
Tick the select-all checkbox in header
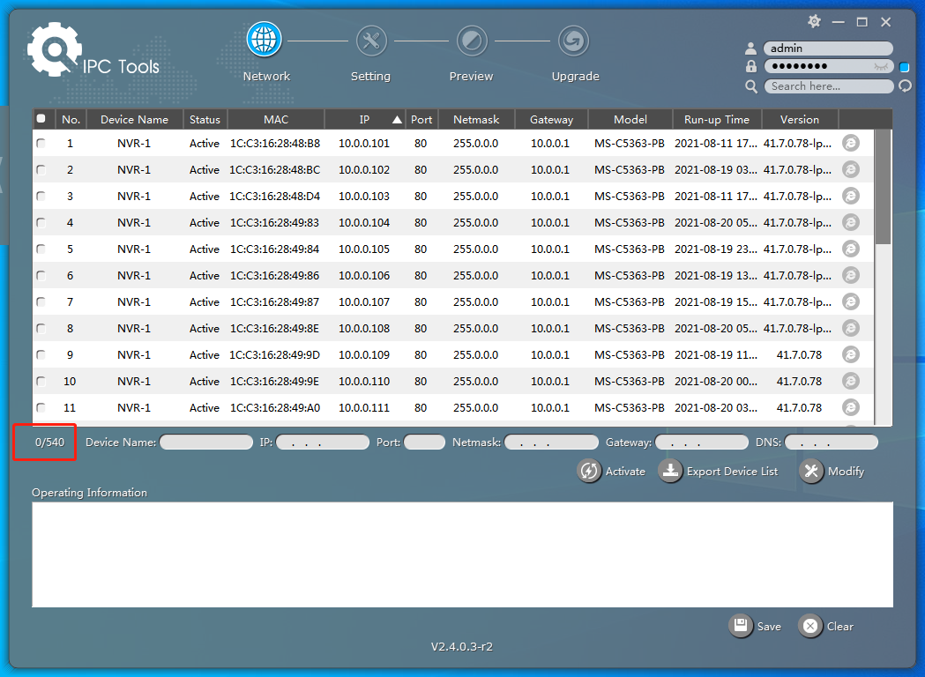point(41,118)
